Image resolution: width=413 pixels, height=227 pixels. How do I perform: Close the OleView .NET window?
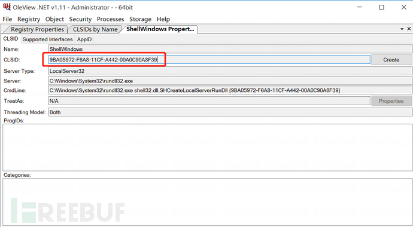pyautogui.click(x=404, y=7)
